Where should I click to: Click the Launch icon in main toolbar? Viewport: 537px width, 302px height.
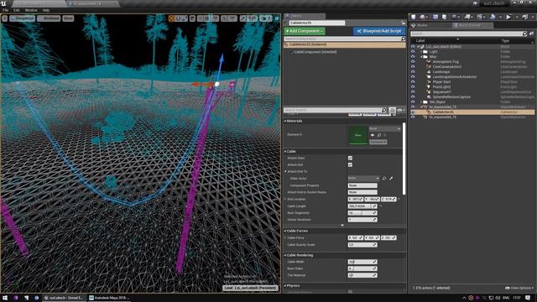pyautogui.click(x=524, y=17)
